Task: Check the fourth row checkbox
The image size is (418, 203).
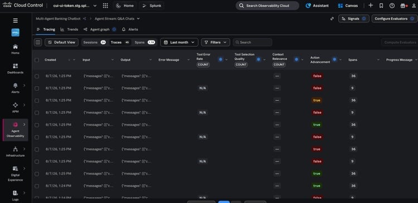Action: (37, 113)
